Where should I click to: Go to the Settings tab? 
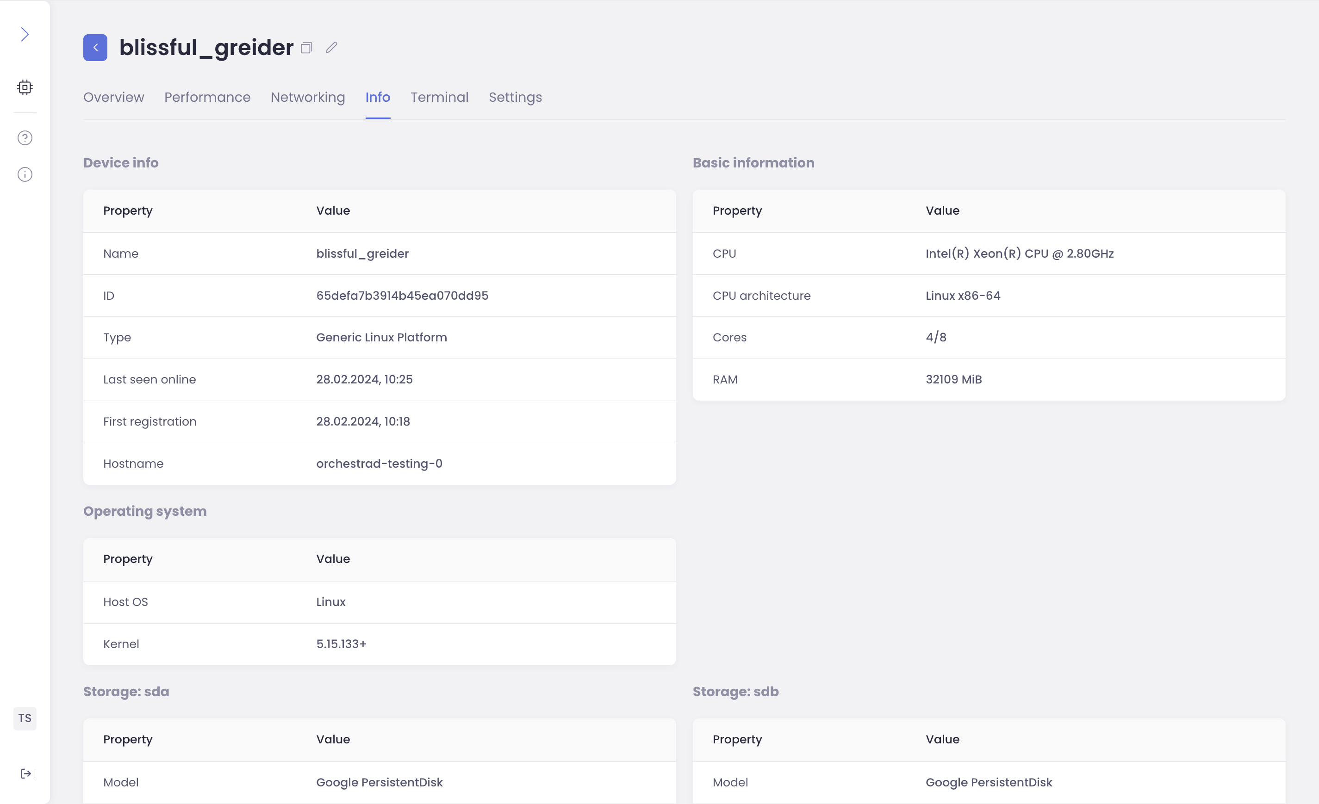tap(515, 97)
